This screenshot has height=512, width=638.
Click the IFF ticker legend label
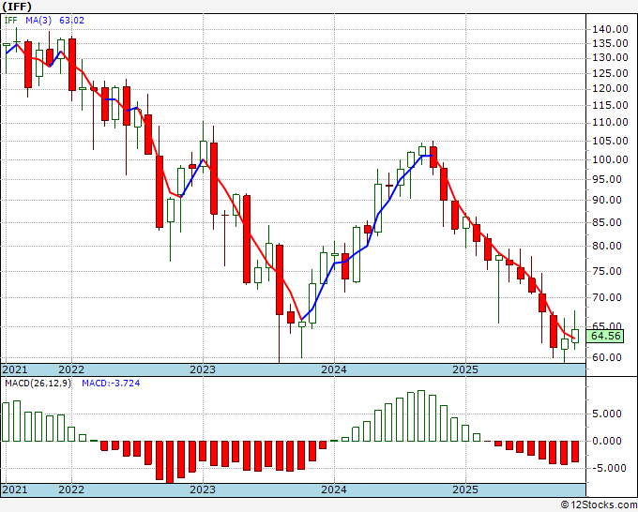click(x=10, y=20)
